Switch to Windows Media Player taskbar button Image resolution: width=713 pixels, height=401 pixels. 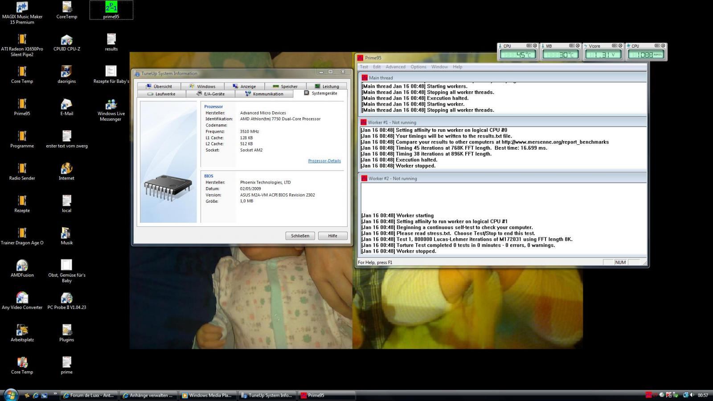[x=207, y=395]
